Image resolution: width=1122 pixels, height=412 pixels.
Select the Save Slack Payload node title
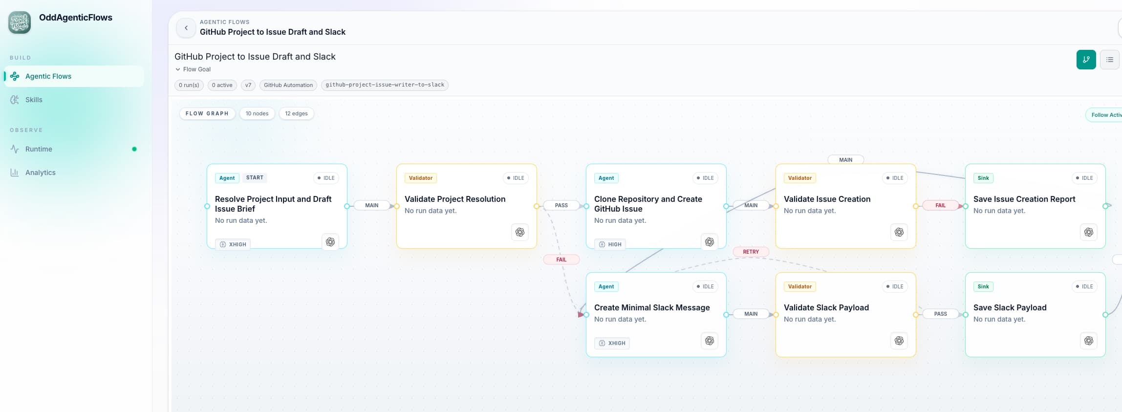(x=1010, y=307)
